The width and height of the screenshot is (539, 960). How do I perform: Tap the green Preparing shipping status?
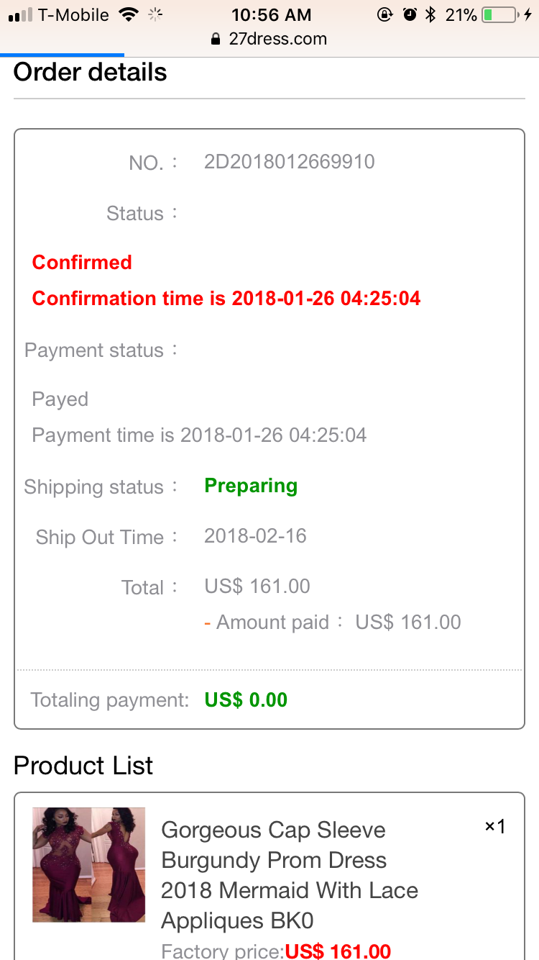(251, 486)
